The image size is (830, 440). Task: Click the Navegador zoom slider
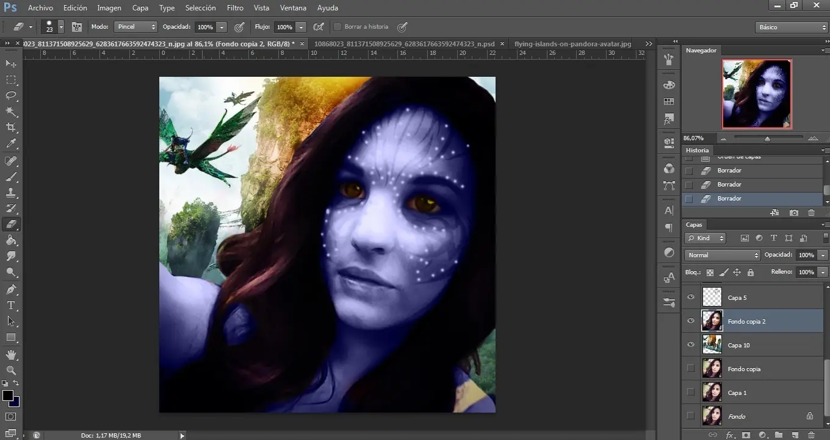point(767,139)
